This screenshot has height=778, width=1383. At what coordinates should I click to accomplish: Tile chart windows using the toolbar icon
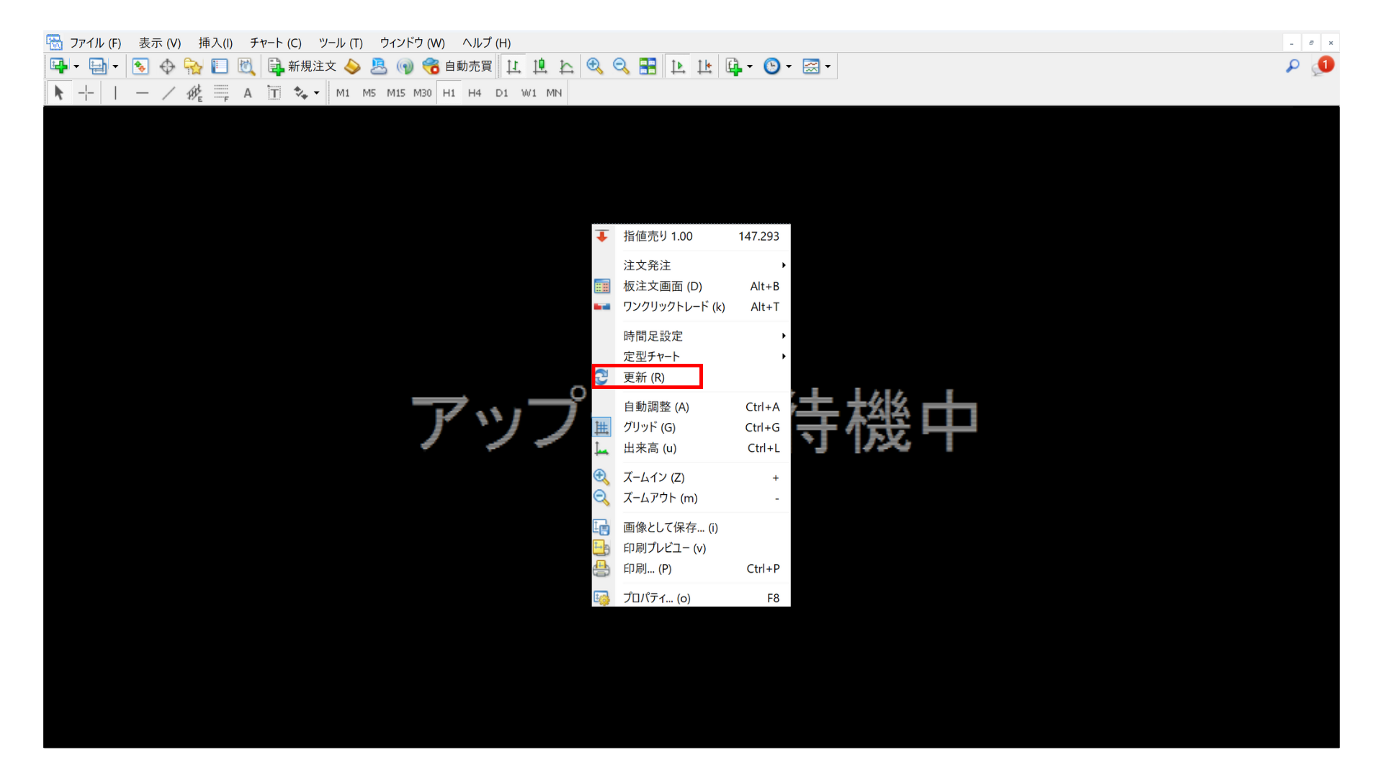coord(647,66)
